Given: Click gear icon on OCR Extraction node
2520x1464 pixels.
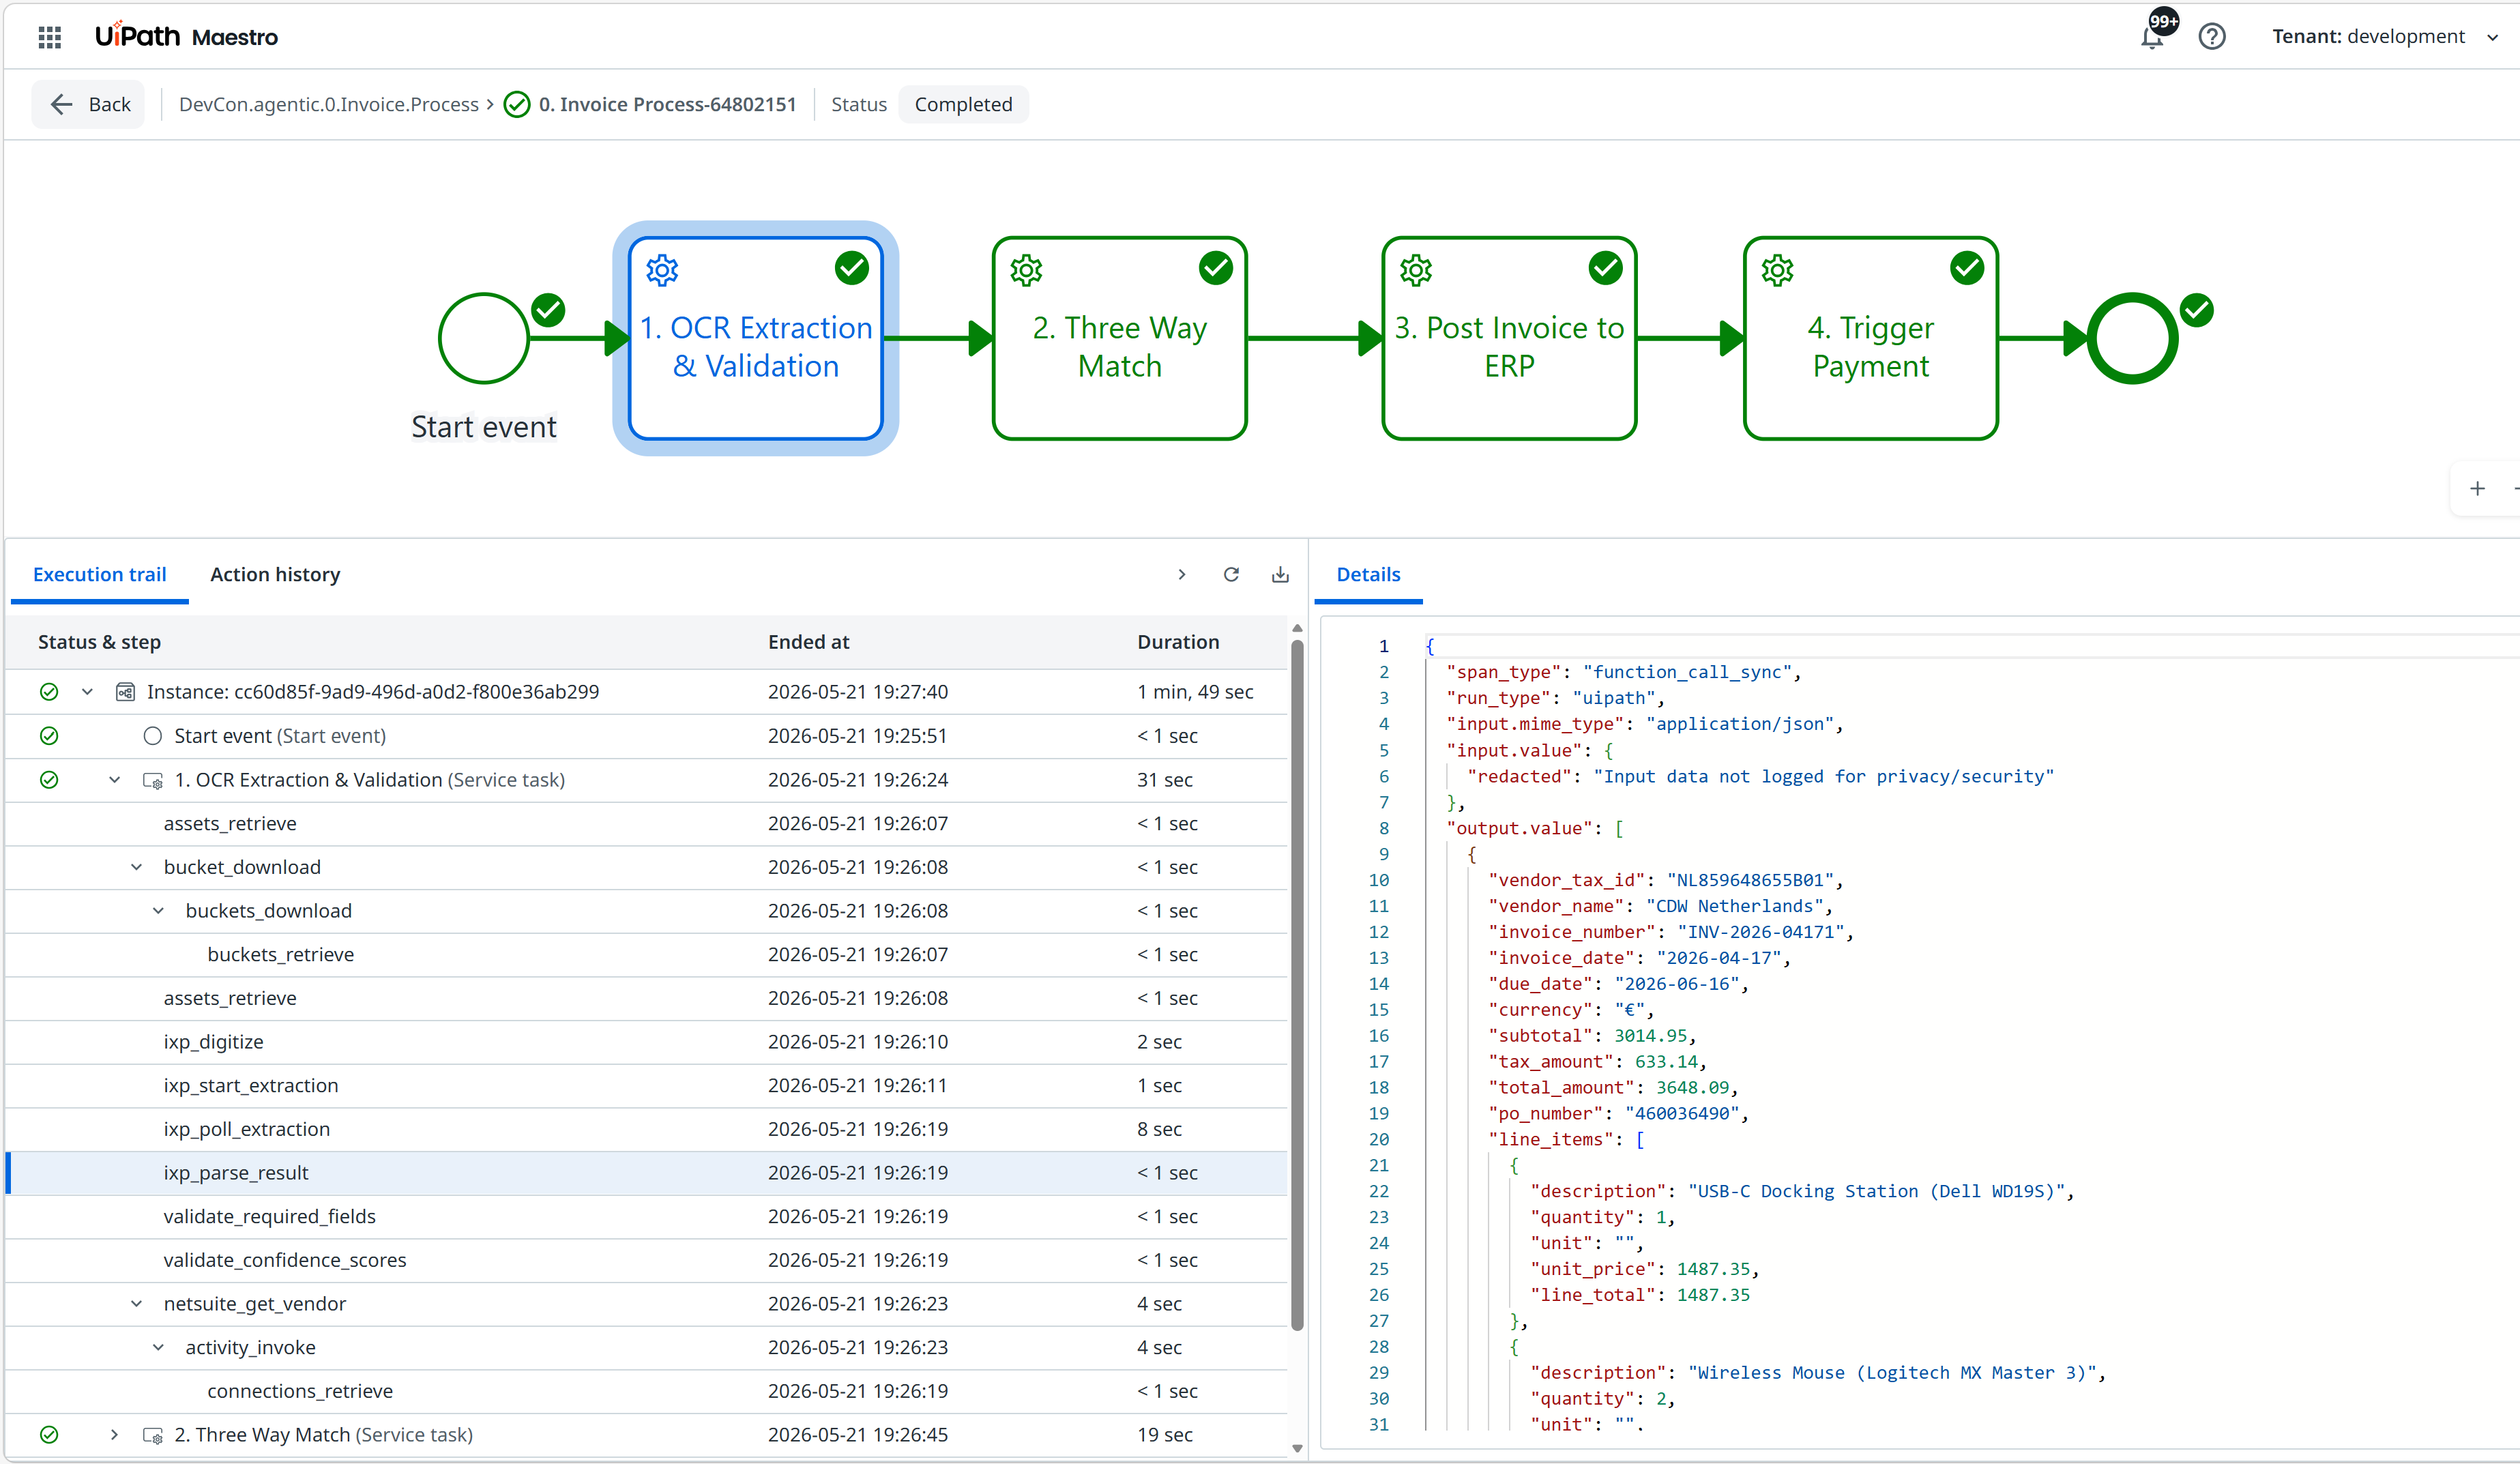Looking at the screenshot, I should 662,270.
